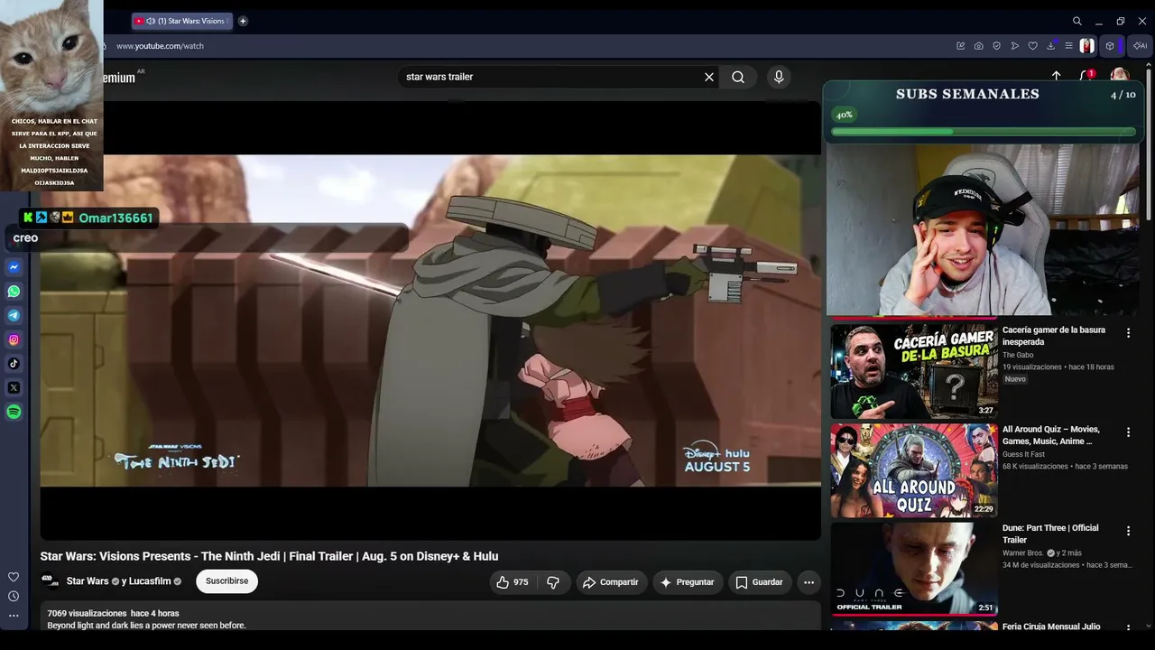The image size is (1155, 650).
Task: Like the Star Wars trailer video
Action: [512, 582]
